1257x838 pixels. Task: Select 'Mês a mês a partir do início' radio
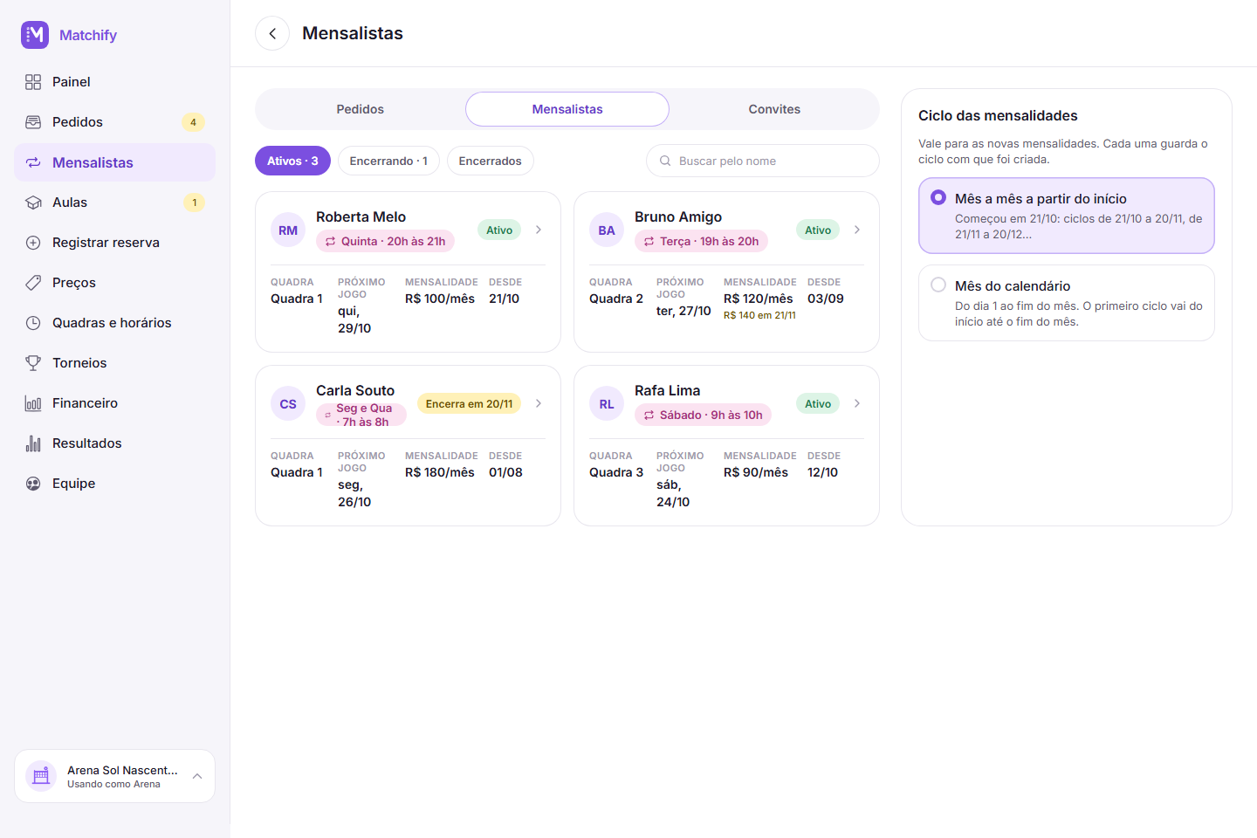(938, 197)
